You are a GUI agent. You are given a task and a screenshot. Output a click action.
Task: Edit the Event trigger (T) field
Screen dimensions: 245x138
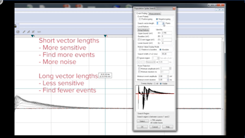[x=167, y=40]
